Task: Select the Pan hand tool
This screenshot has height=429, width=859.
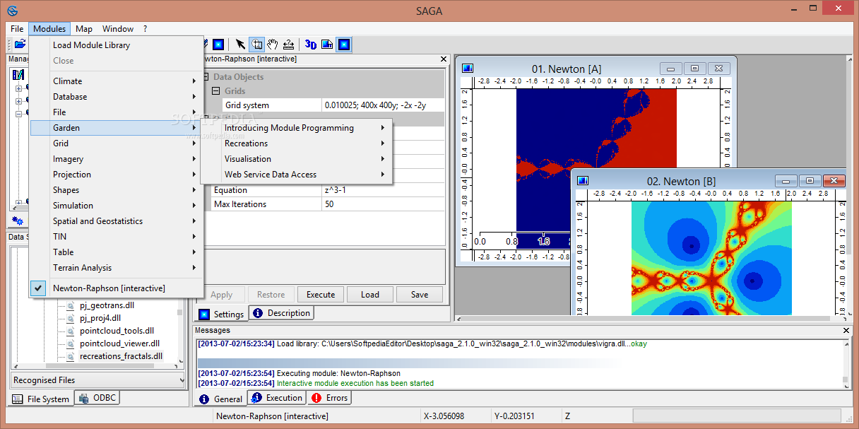Action: click(x=273, y=45)
